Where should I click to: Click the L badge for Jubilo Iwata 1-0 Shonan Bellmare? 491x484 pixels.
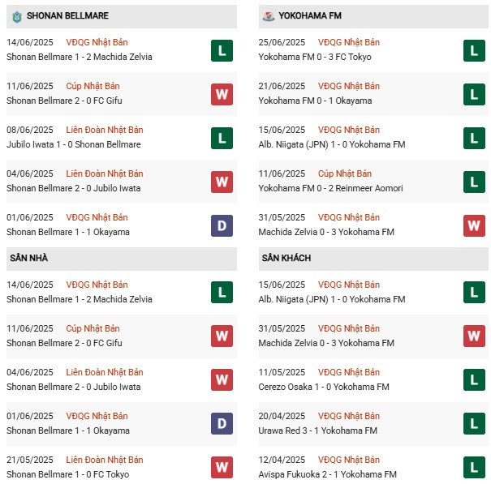222,138
